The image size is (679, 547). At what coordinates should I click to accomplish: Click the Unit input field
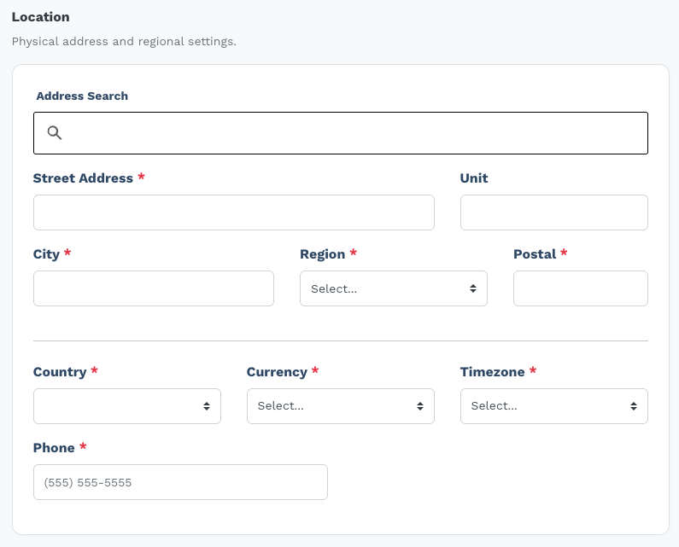(x=553, y=212)
